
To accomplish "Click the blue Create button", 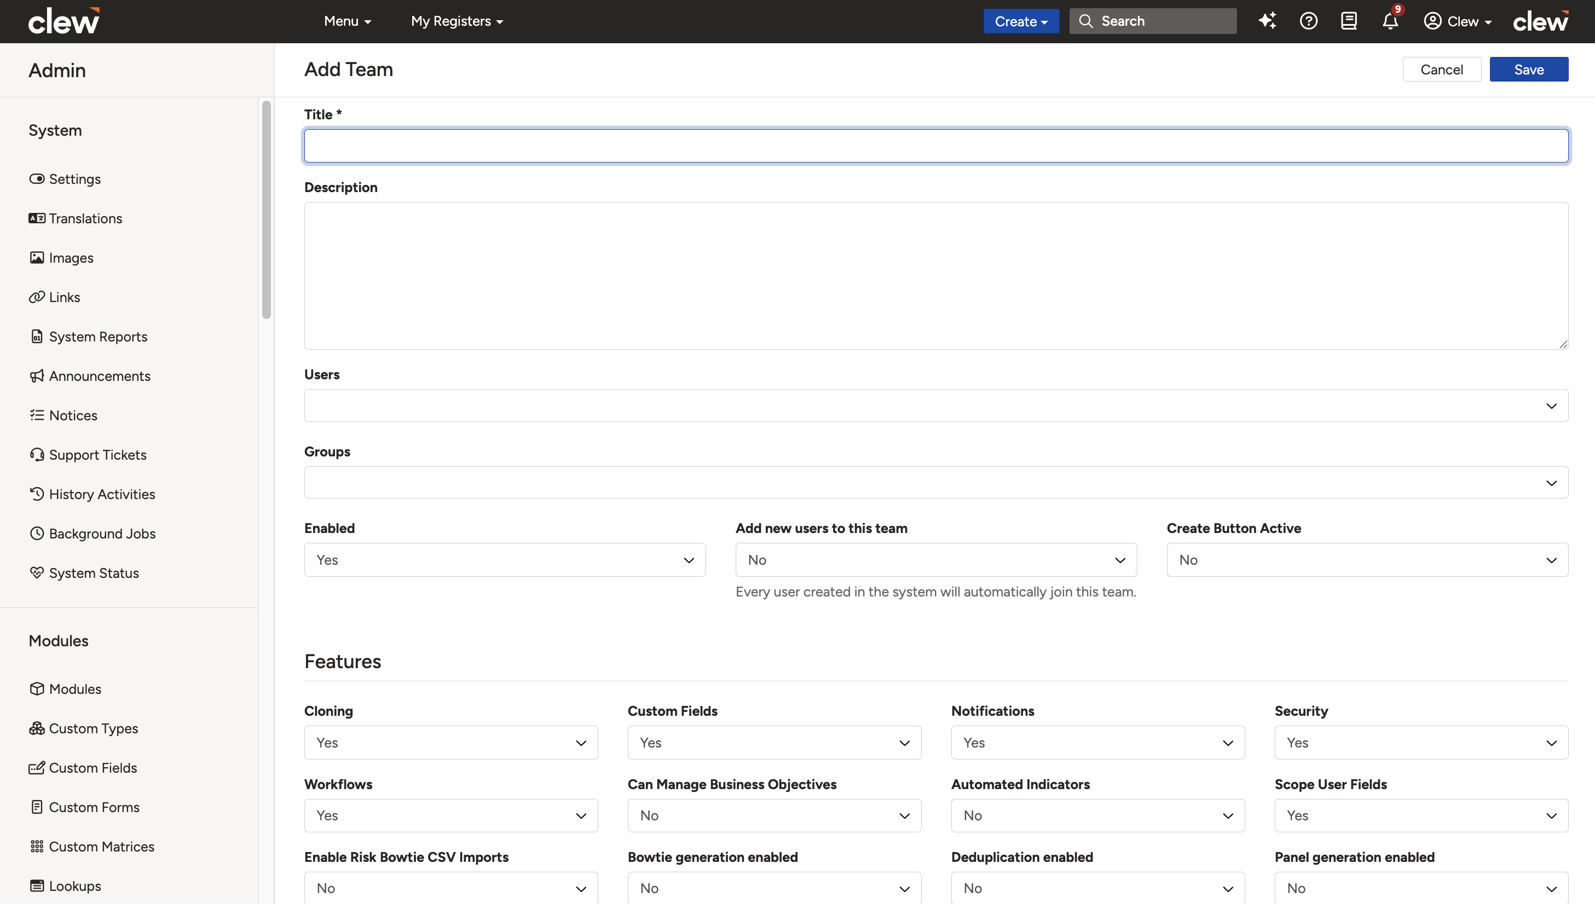I will (1021, 21).
